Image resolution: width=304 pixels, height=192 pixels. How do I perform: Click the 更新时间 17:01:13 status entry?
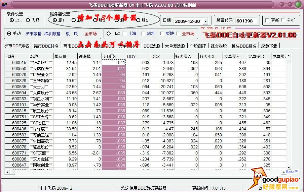209,188
